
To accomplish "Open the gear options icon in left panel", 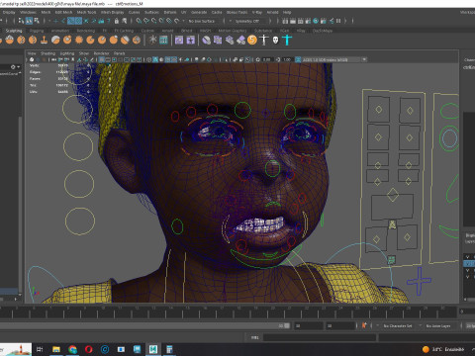I will pos(13,67).
